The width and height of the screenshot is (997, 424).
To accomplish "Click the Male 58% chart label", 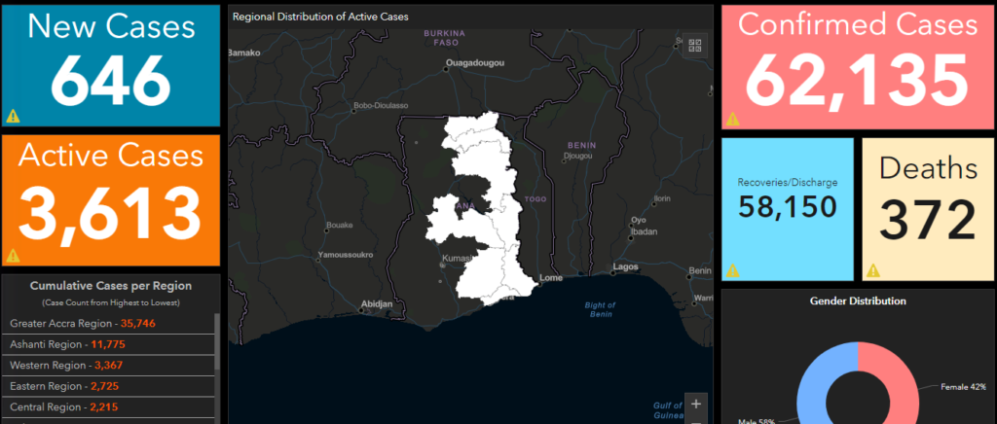I will pos(757,420).
